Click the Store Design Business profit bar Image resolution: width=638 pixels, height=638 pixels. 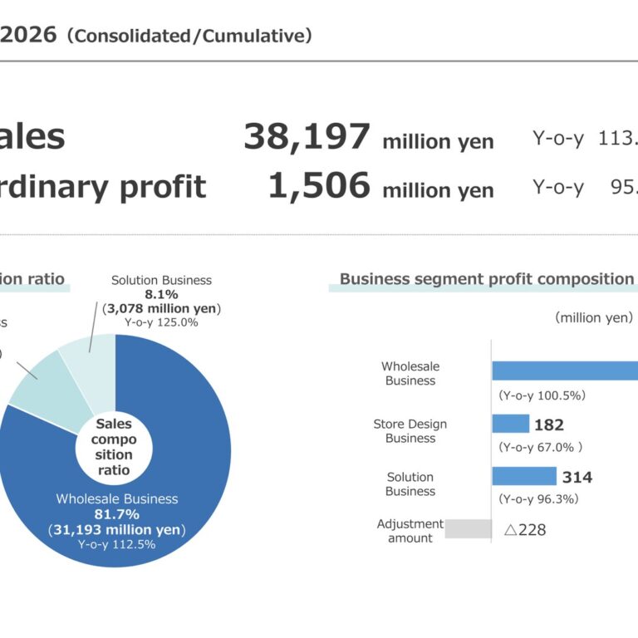511,424
